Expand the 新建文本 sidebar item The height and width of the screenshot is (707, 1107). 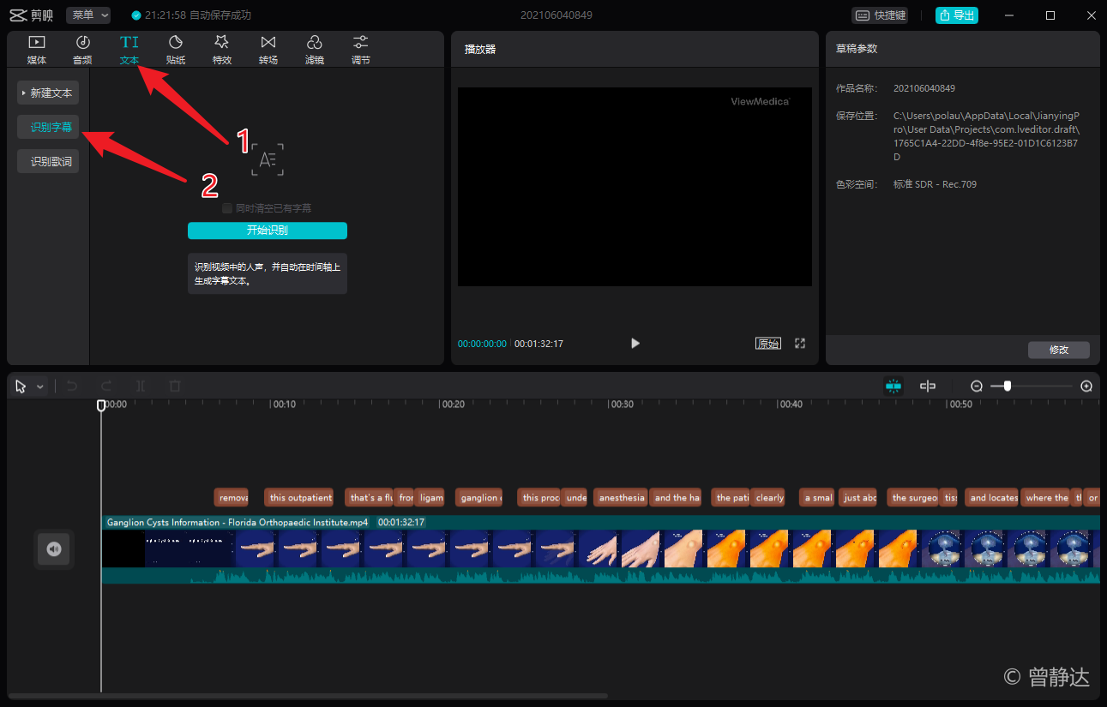click(x=48, y=93)
